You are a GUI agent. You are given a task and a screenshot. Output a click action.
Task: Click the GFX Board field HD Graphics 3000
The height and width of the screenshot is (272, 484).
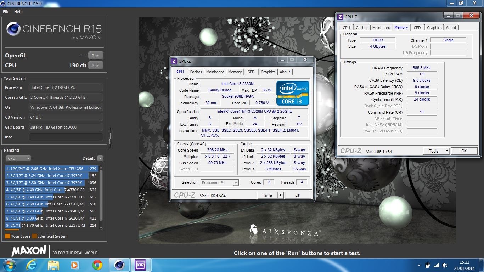66,127
